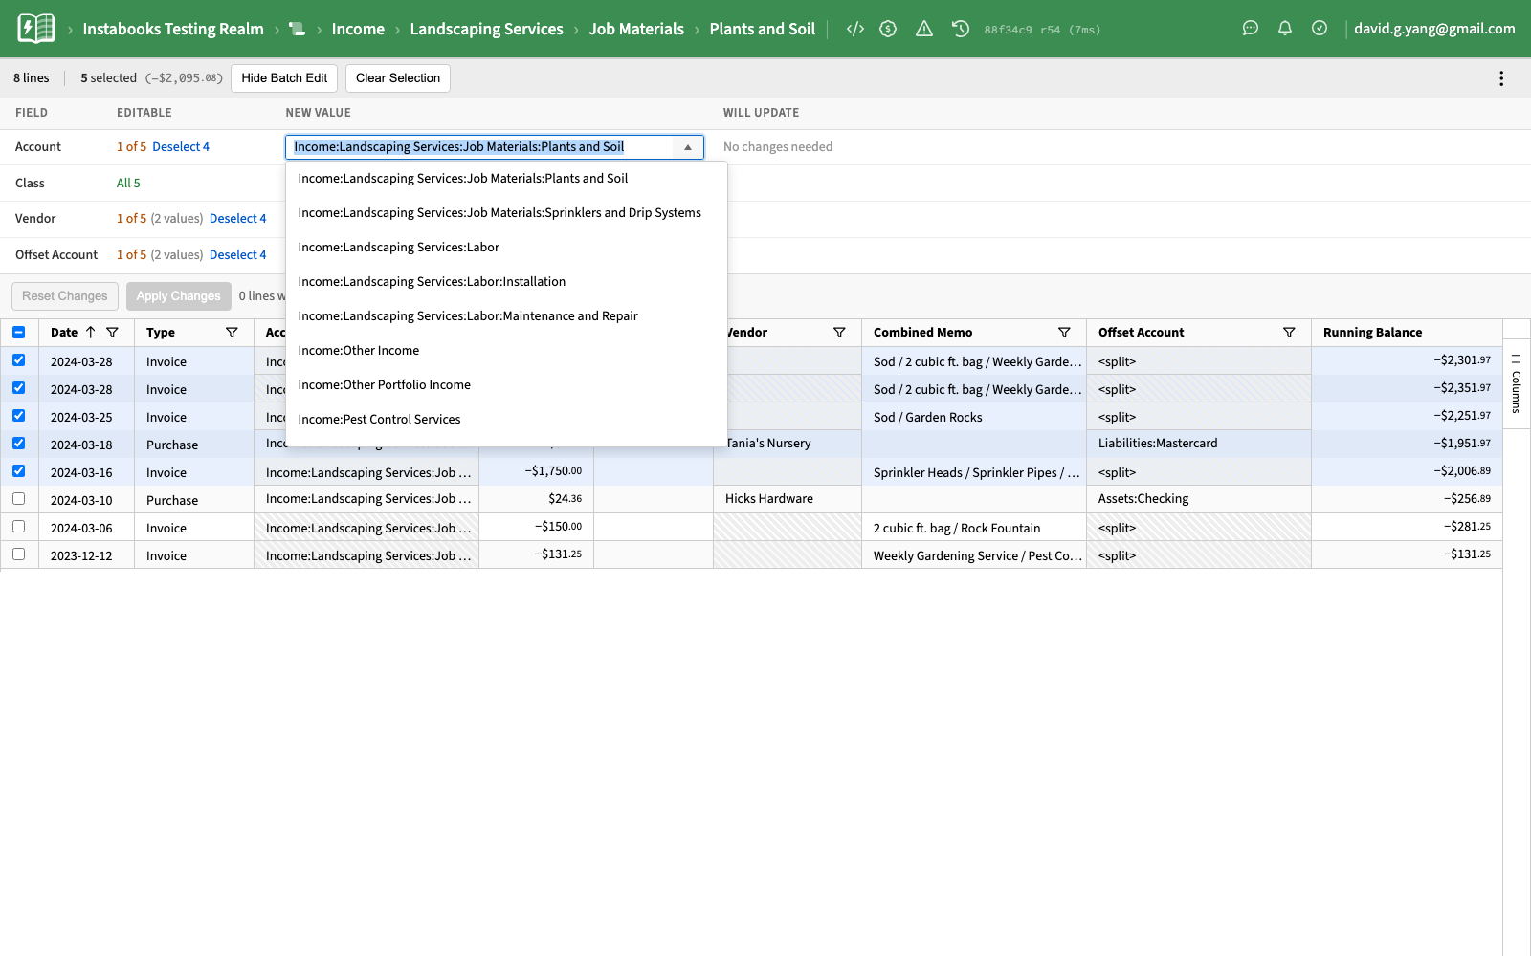The height and width of the screenshot is (956, 1531).
Task: Uncheck the 2024-03-25 Invoice row
Action: (x=19, y=416)
